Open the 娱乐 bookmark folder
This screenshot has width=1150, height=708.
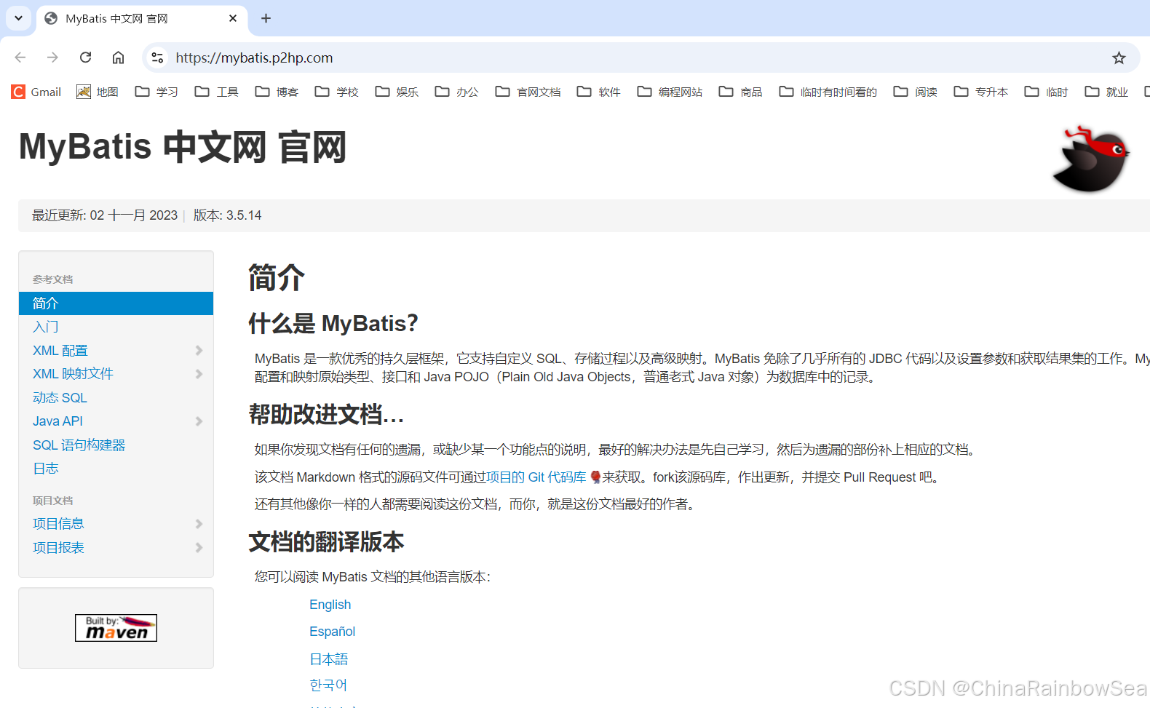click(397, 92)
